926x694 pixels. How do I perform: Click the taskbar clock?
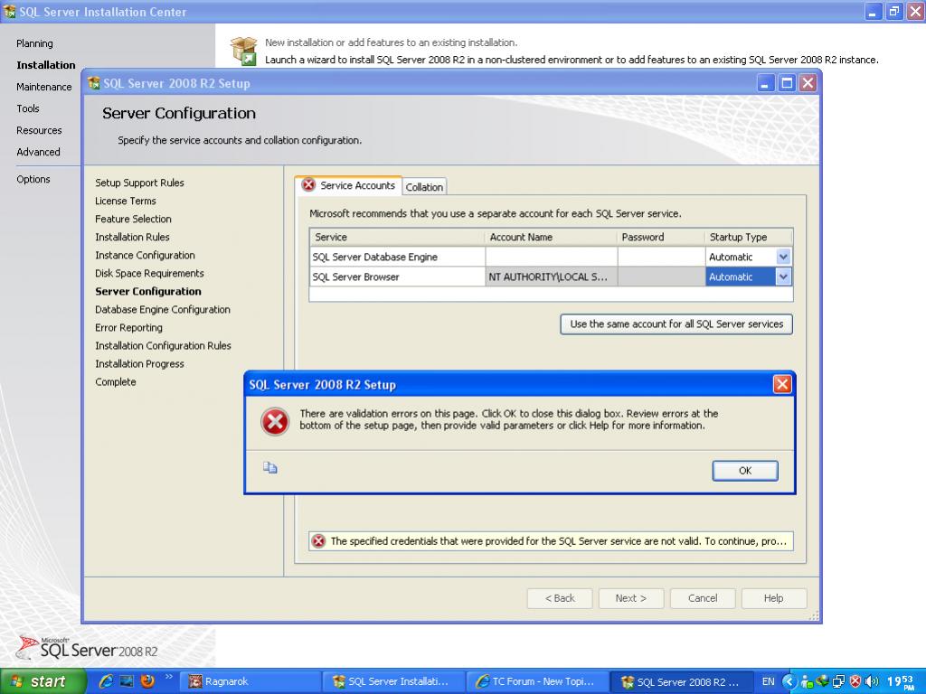pos(902,681)
